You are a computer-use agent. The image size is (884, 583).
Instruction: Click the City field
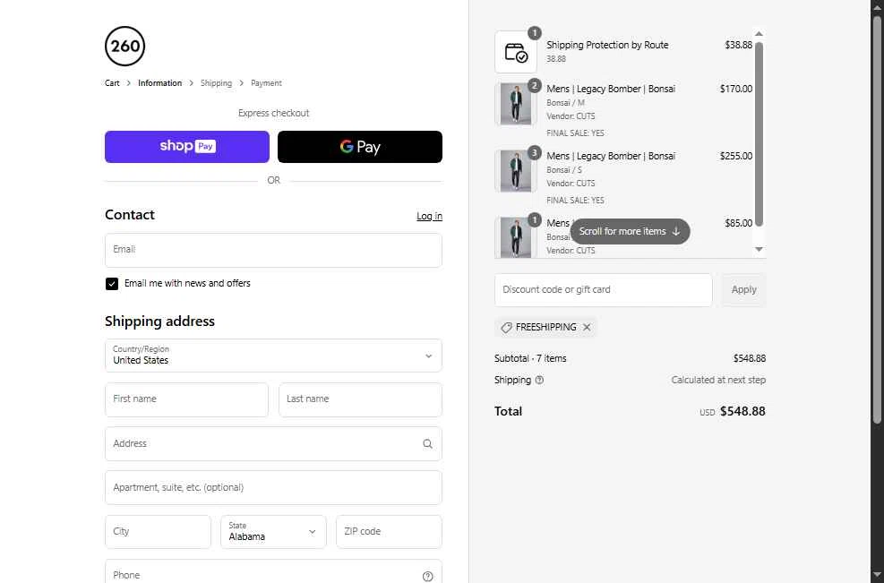tap(158, 532)
